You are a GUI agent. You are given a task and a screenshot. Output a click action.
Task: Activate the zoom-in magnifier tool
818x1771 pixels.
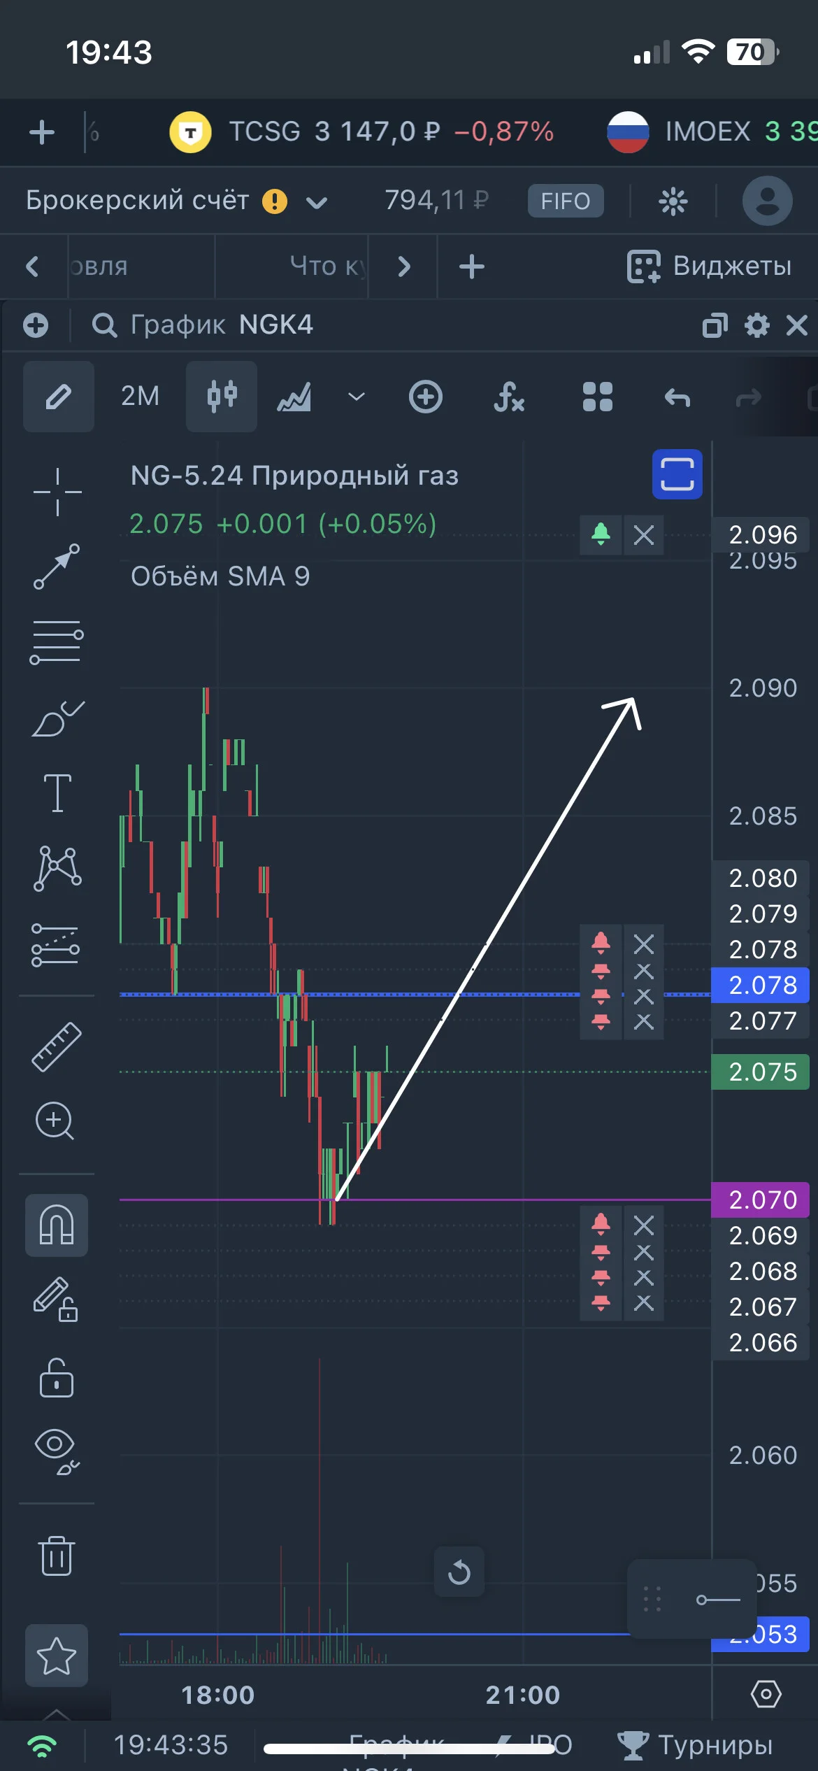55,1121
